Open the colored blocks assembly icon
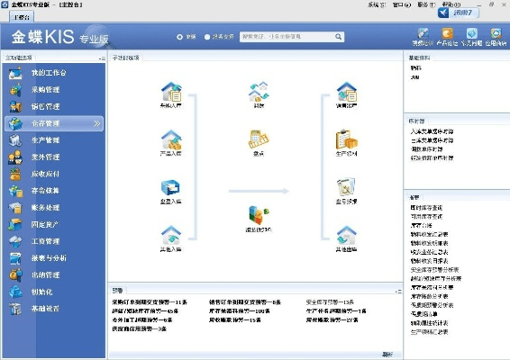Image resolution: width=510 pixels, height=360 pixels. click(259, 219)
